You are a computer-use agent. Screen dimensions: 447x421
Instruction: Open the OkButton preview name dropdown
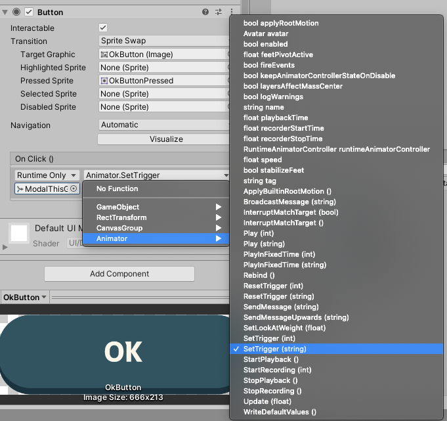25,298
